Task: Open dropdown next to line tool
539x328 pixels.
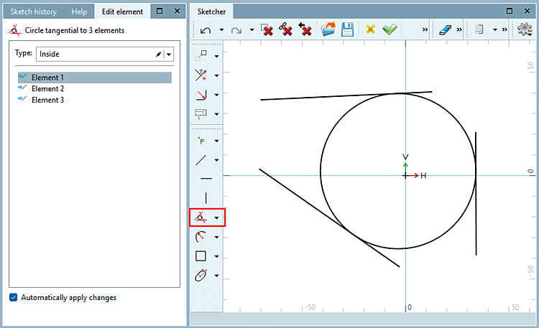Action: point(216,160)
